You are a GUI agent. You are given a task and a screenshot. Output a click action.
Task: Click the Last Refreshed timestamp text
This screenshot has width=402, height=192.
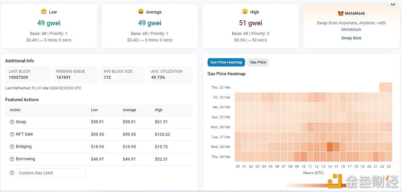(x=43, y=88)
